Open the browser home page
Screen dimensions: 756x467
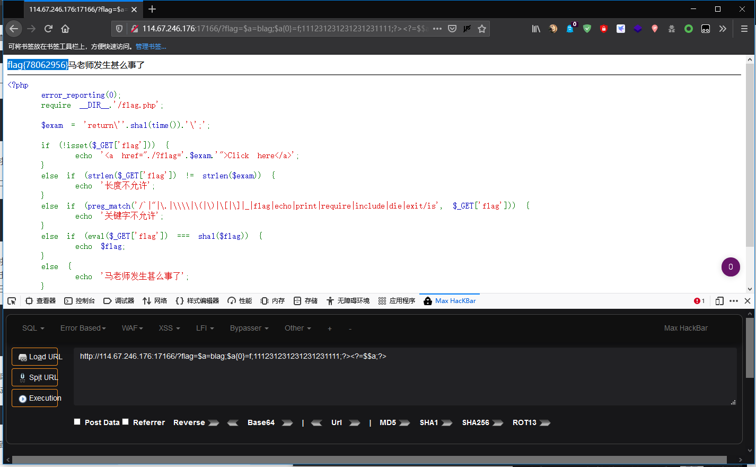[65, 29]
